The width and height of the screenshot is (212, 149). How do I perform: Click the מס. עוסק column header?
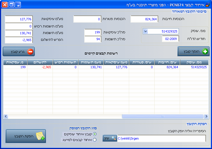point(195,62)
